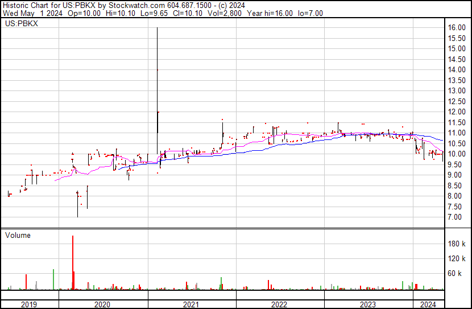Viewport: 472px width, 309px height.
Task: Select the 2024 year label on timeline
Action: coord(428,304)
